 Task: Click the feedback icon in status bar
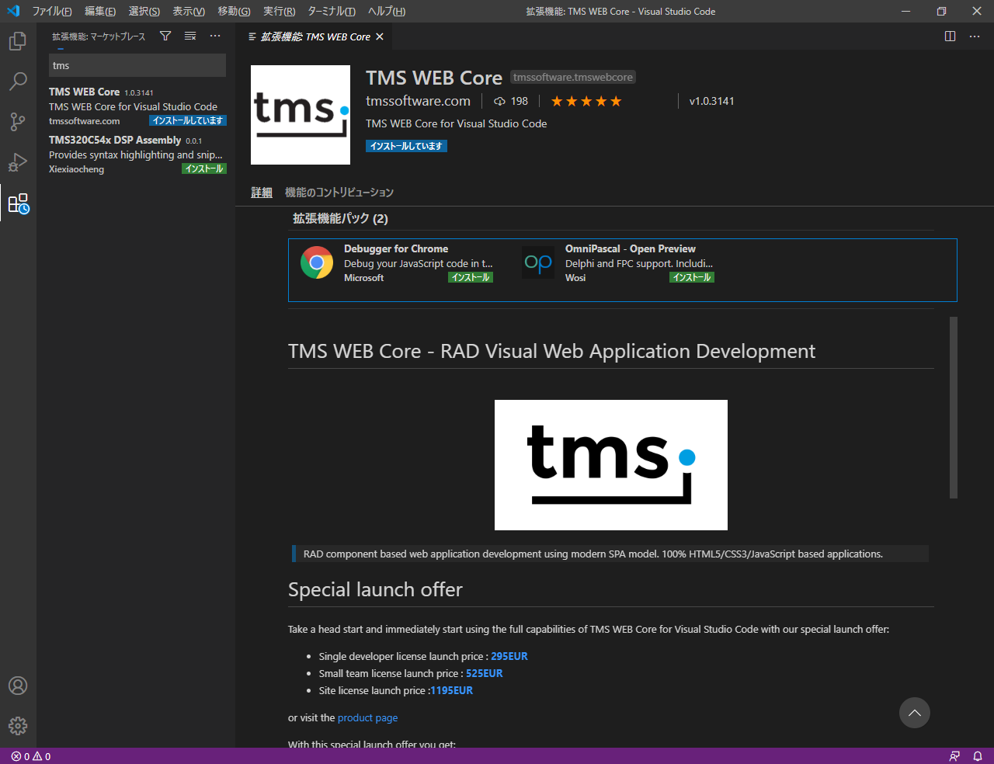click(x=954, y=756)
